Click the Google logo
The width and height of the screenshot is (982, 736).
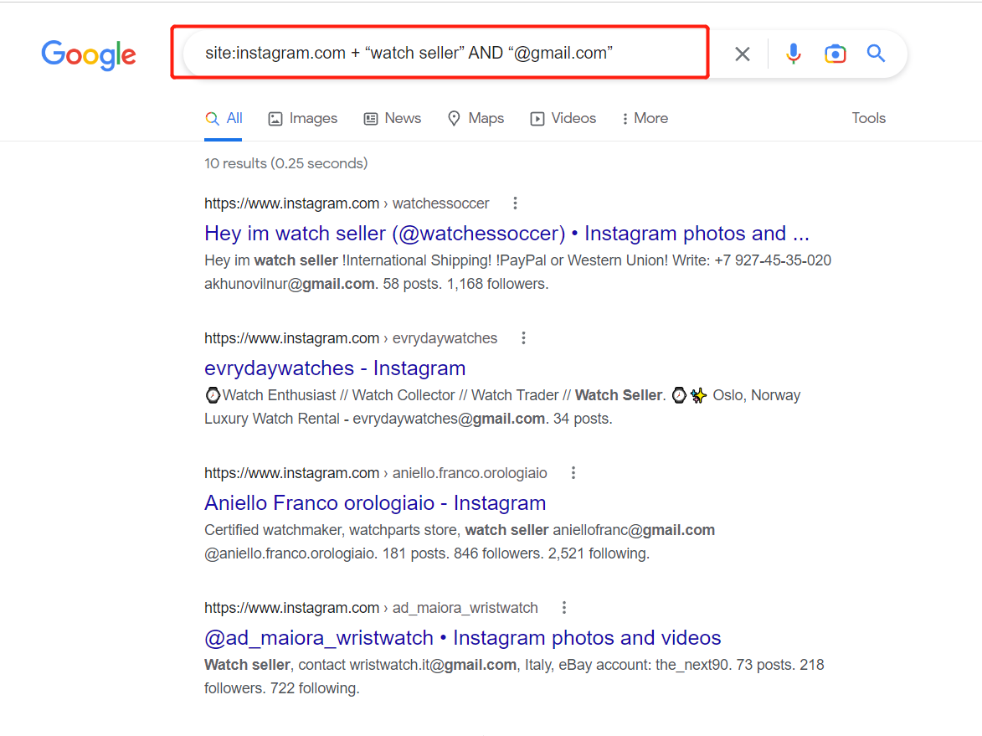pyautogui.click(x=88, y=54)
